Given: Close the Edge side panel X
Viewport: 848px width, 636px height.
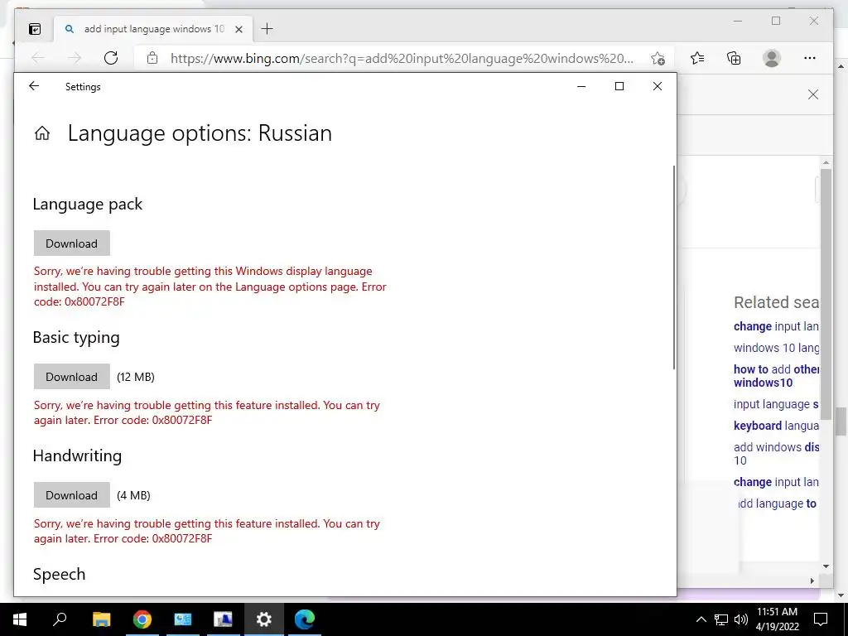Looking at the screenshot, I should [813, 94].
